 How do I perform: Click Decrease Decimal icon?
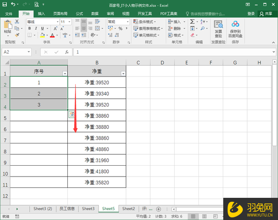coord(117,35)
